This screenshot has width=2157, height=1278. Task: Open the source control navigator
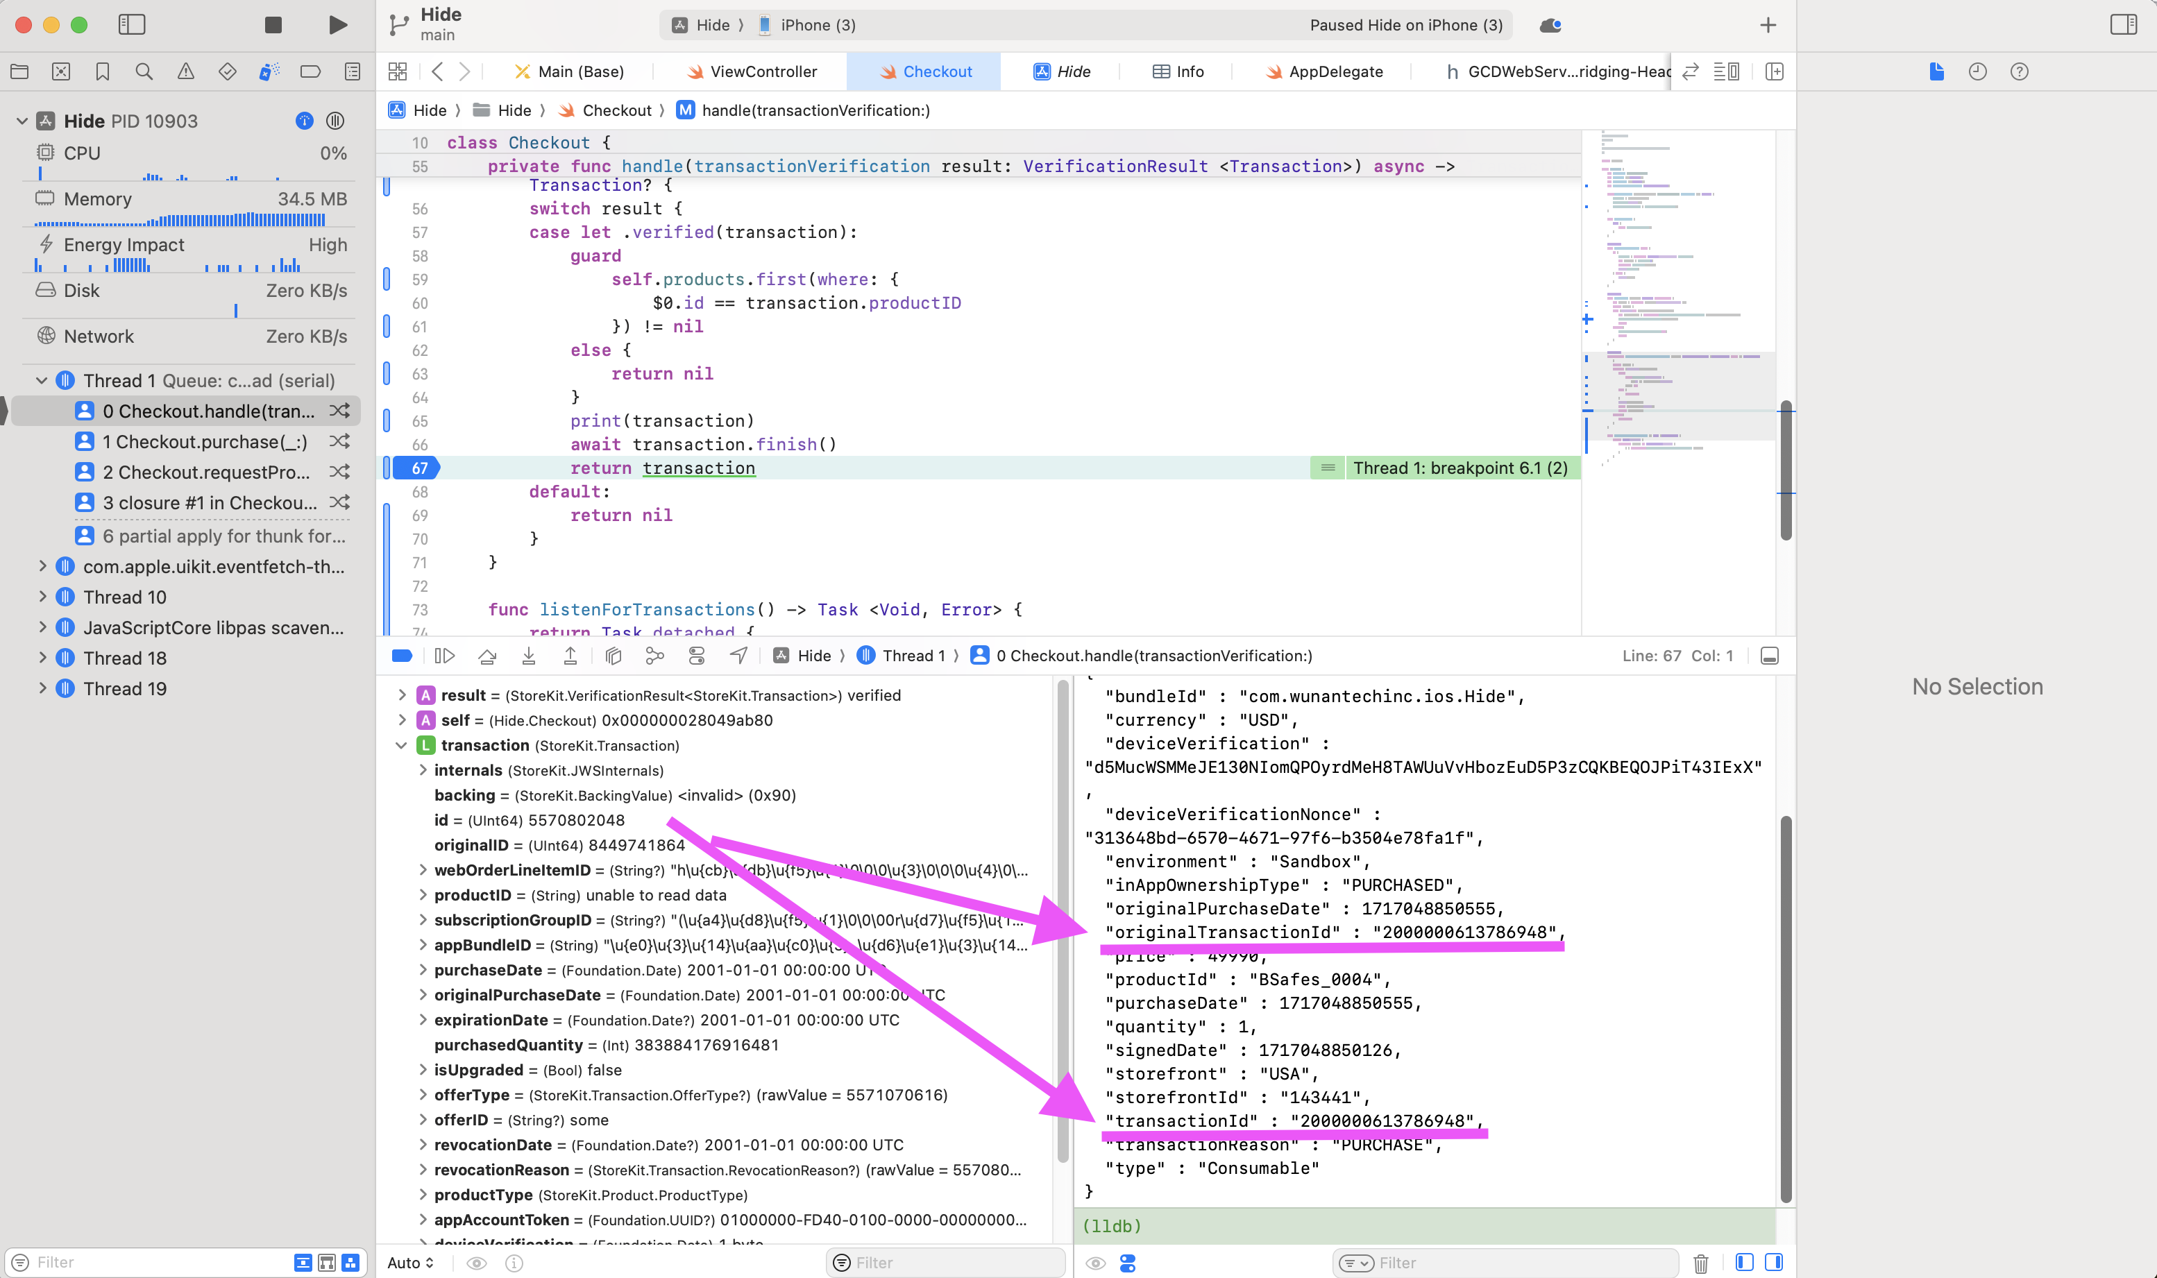pyautogui.click(x=61, y=71)
